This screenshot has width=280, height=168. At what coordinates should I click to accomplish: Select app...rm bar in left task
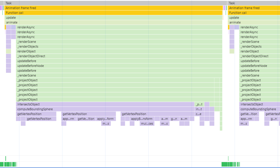coord(68,119)
